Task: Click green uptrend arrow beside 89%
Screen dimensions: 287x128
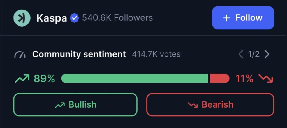Action: click(x=22, y=79)
